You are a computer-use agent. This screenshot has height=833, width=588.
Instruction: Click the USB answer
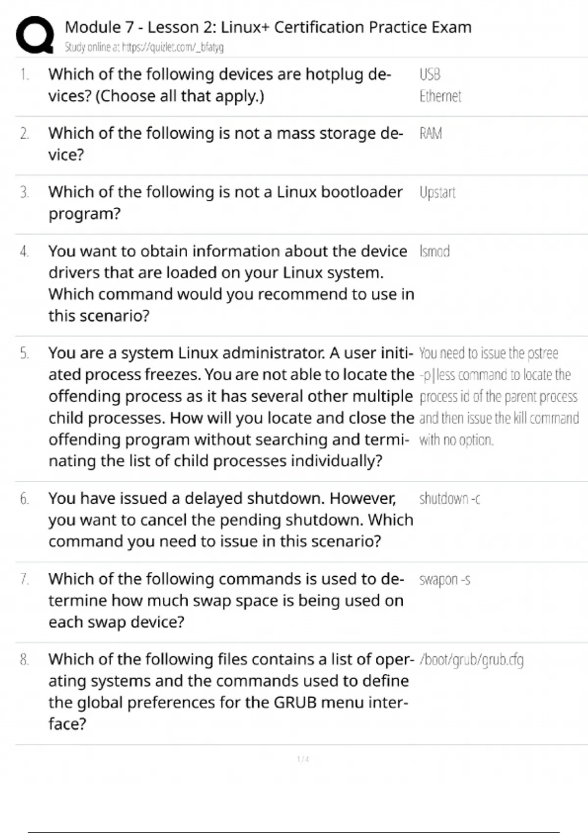click(x=430, y=74)
